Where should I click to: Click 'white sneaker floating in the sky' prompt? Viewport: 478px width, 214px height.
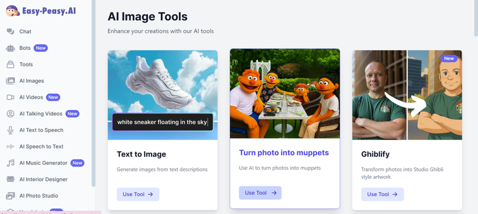pyautogui.click(x=163, y=122)
